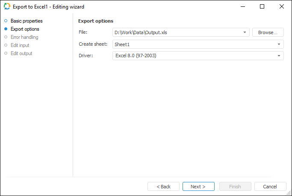292x196 pixels.
Task: Cancel the editing wizard
Action: pos(270,187)
